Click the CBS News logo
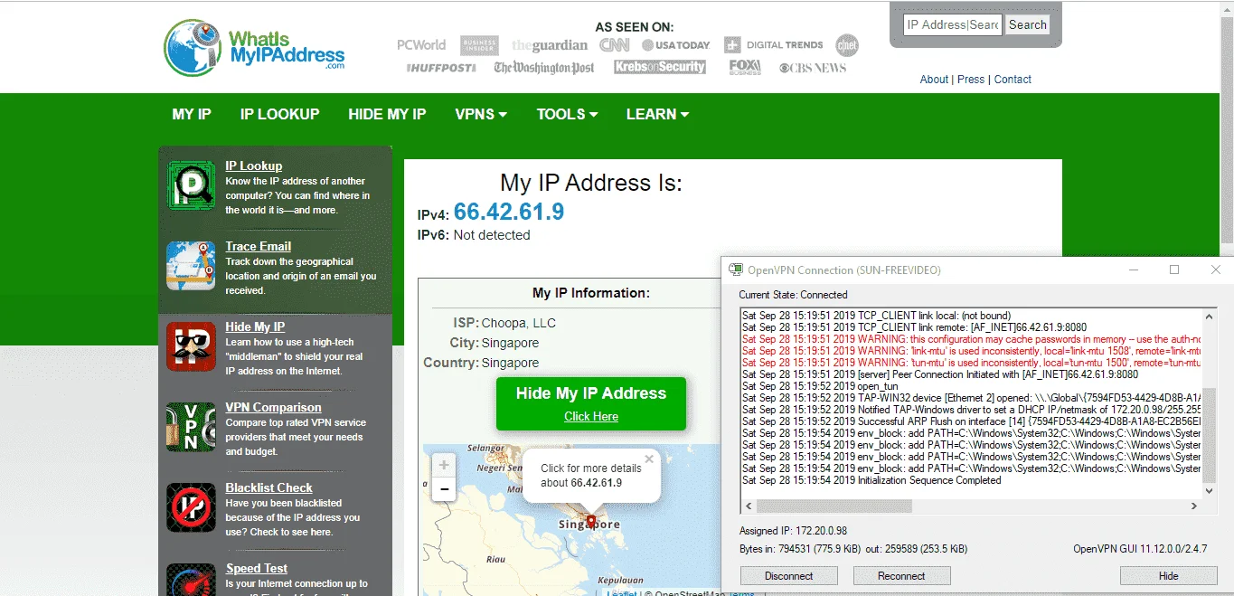Viewport: 1234px width, 596px height. (x=811, y=68)
